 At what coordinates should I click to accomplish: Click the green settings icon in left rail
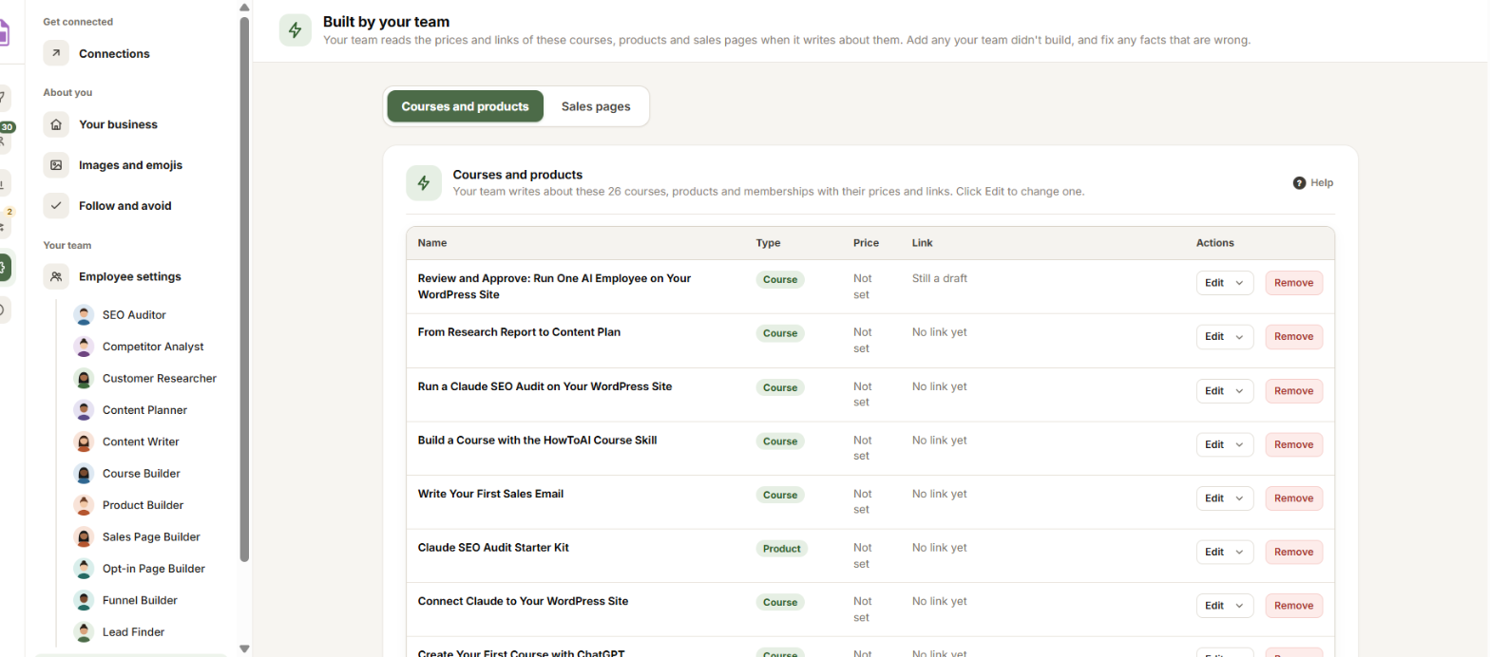coord(4,268)
